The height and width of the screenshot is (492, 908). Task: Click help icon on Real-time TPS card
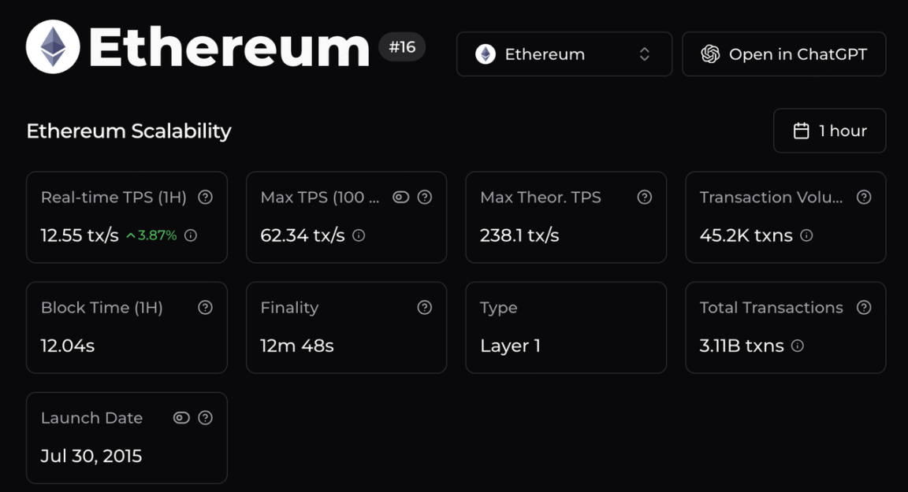[x=206, y=198]
